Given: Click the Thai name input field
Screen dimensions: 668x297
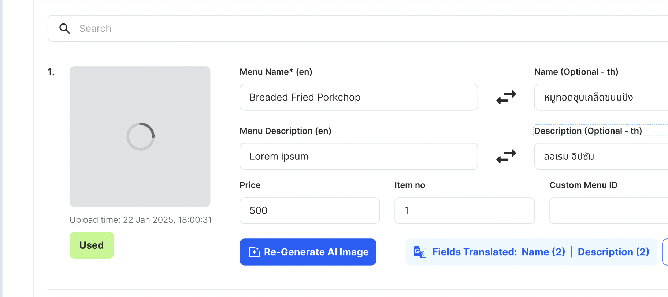Looking at the screenshot, I should (x=601, y=97).
